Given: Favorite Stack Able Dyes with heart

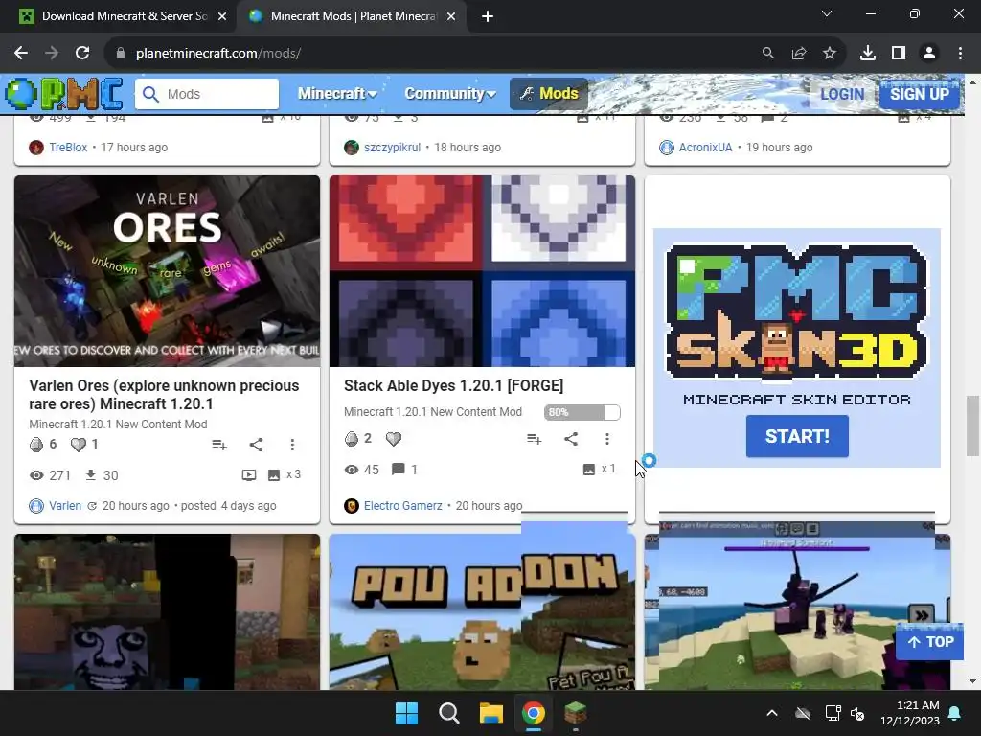Looking at the screenshot, I should 394,439.
